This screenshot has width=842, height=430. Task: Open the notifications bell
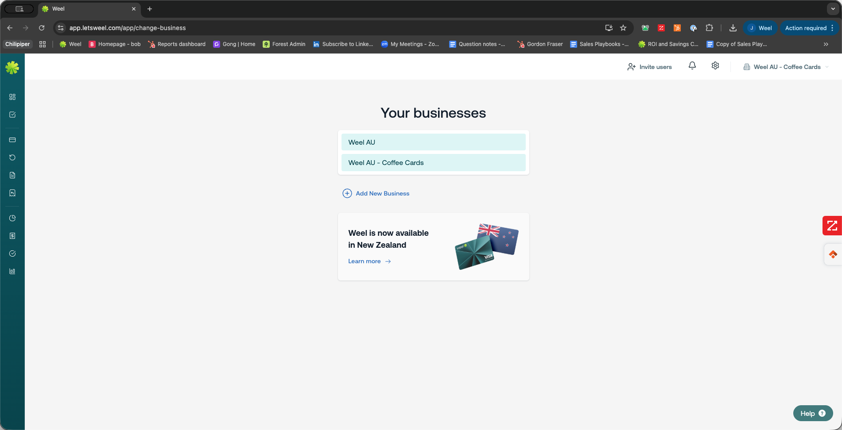click(x=692, y=65)
